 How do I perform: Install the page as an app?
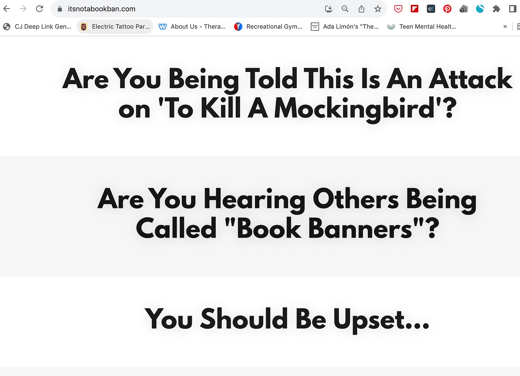(329, 9)
